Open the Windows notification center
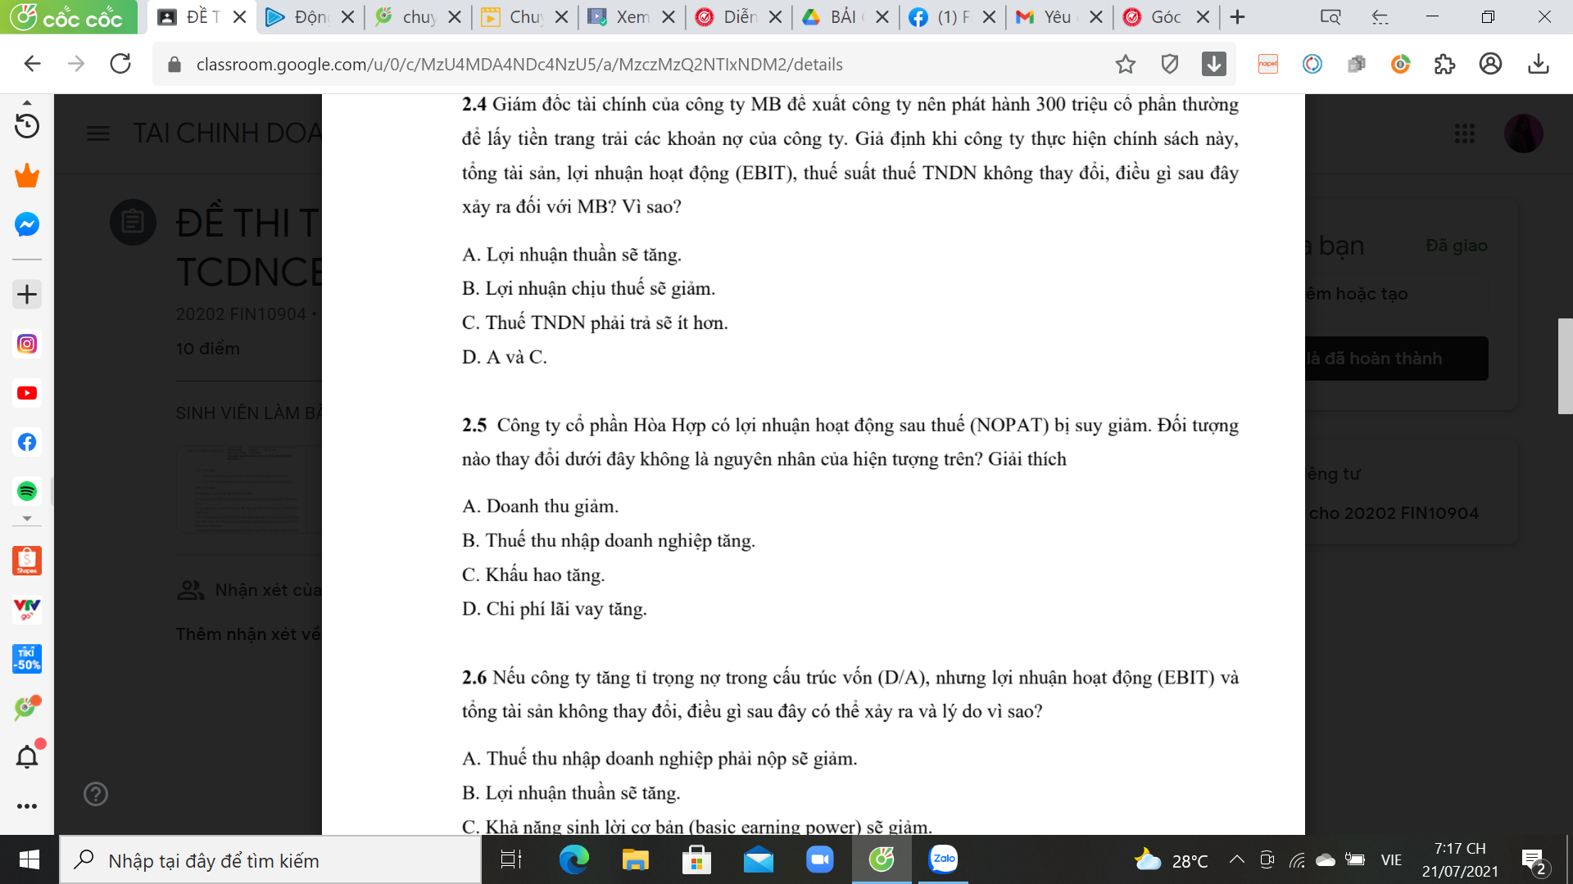The height and width of the screenshot is (884, 1573). point(1533,860)
